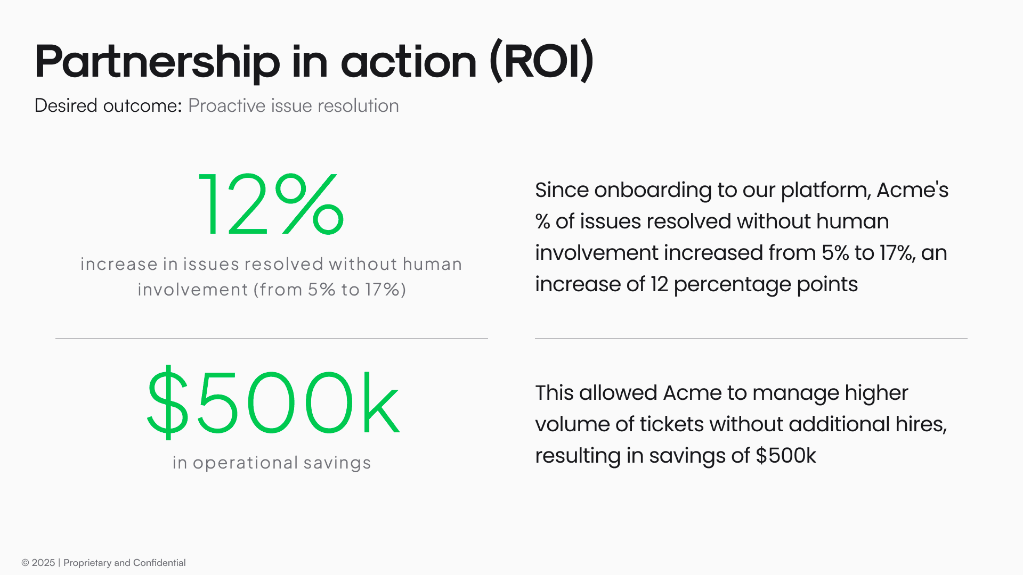This screenshot has height=575, width=1023.
Task: Click the "© 2025" footer text
Action: pos(38,563)
